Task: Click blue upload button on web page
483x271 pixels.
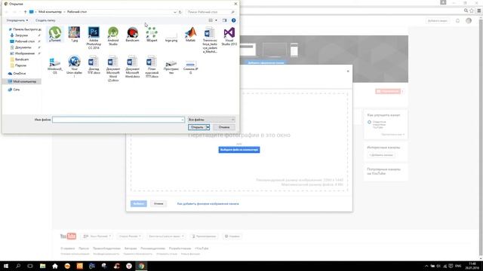Action: [239, 150]
